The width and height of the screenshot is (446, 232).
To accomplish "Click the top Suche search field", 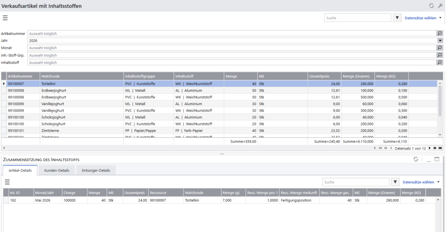I will (x=358, y=18).
